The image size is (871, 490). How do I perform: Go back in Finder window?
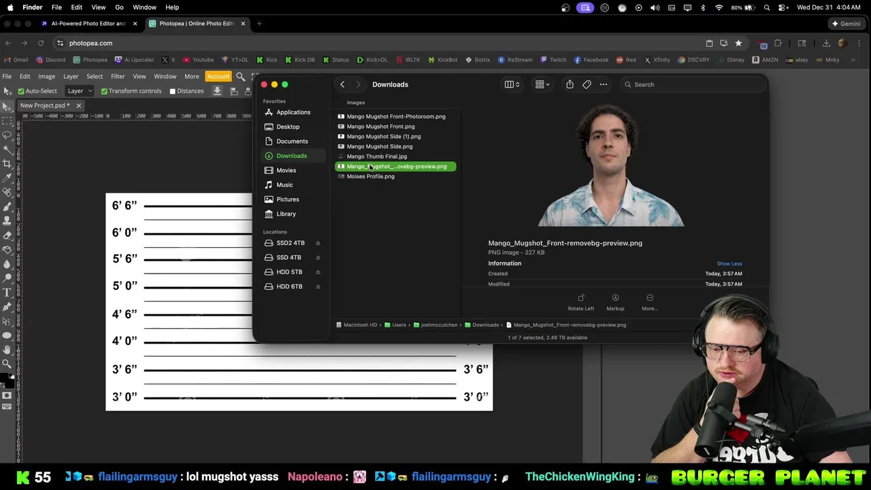[x=342, y=84]
